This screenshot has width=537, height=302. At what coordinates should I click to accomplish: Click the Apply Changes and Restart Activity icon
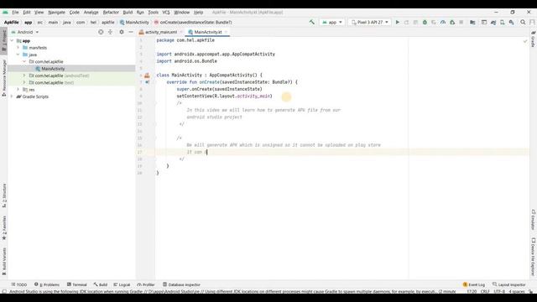pyautogui.click(x=406, y=23)
